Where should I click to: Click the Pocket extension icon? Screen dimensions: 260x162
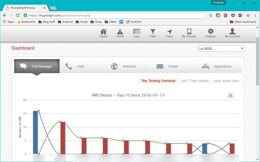click(x=233, y=16)
